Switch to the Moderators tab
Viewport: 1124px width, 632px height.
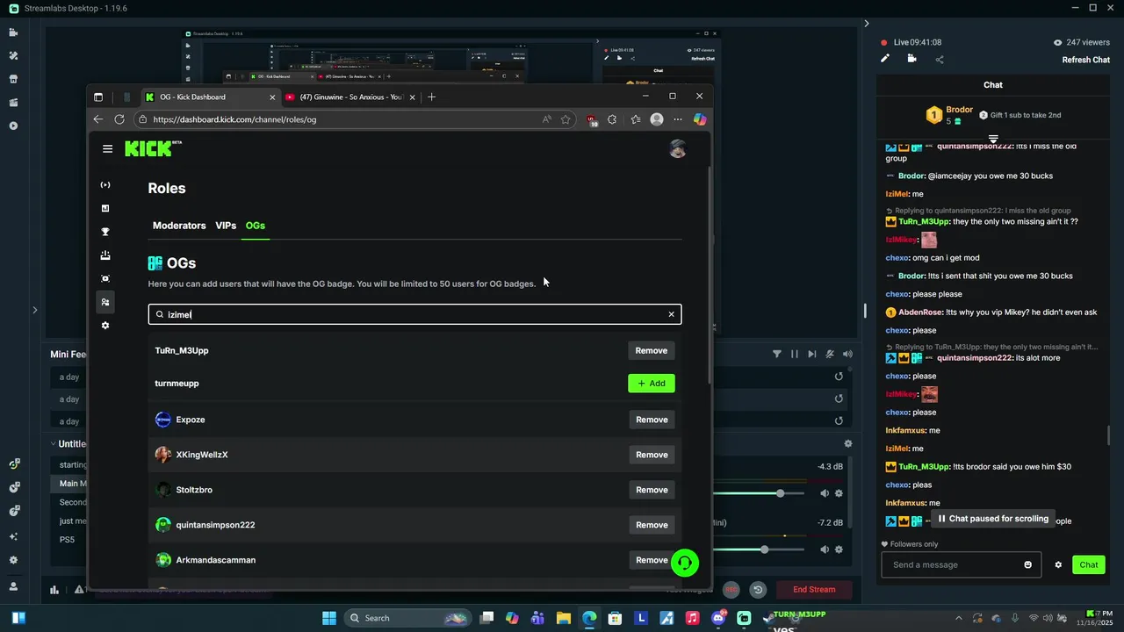tap(179, 226)
